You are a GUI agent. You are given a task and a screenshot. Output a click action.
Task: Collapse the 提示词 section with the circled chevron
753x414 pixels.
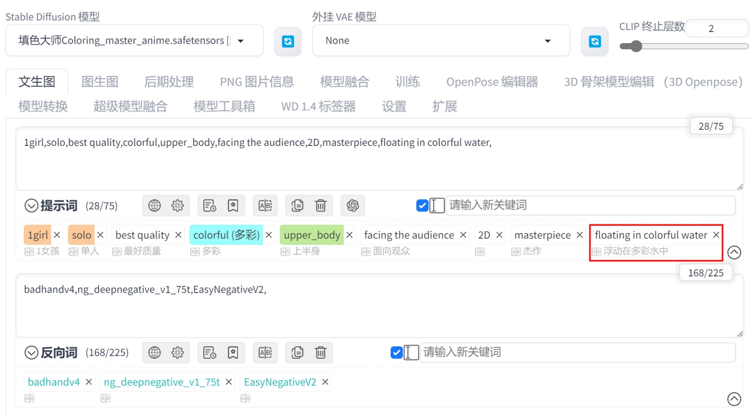pyautogui.click(x=32, y=205)
